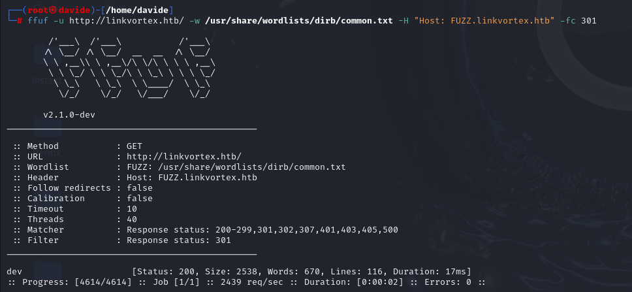Click the ffuf ASCII art logo
632x292 pixels.
(130, 68)
